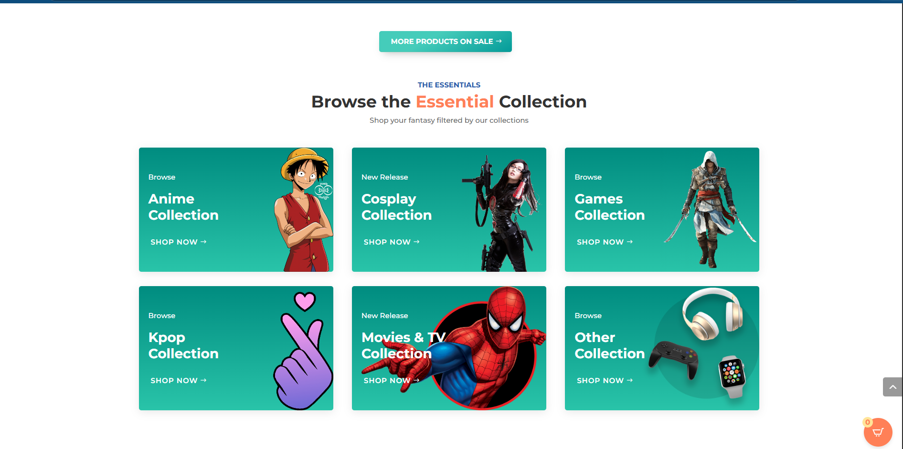
Task: Click Shop Now under Kpop Collection
Action: 179,381
